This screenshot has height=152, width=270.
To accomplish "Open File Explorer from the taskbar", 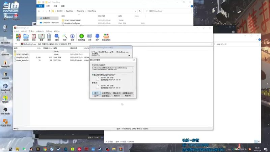I will [114, 149].
